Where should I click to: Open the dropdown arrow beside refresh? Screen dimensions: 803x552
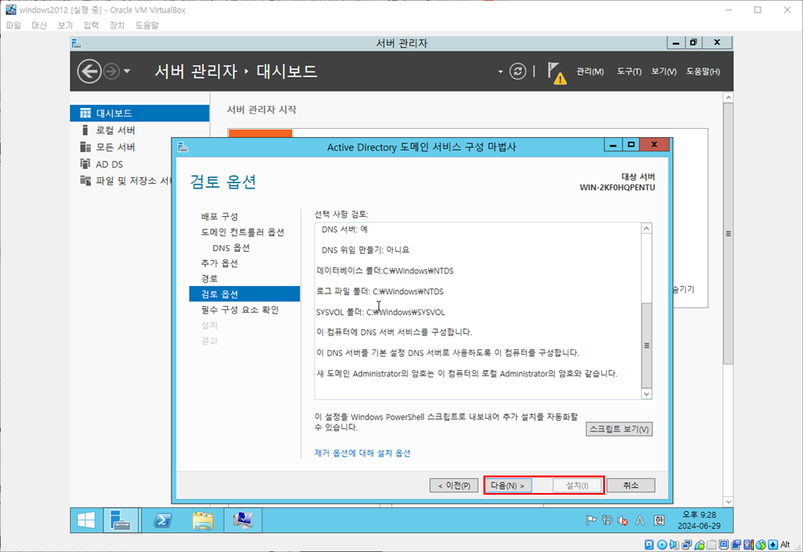500,71
